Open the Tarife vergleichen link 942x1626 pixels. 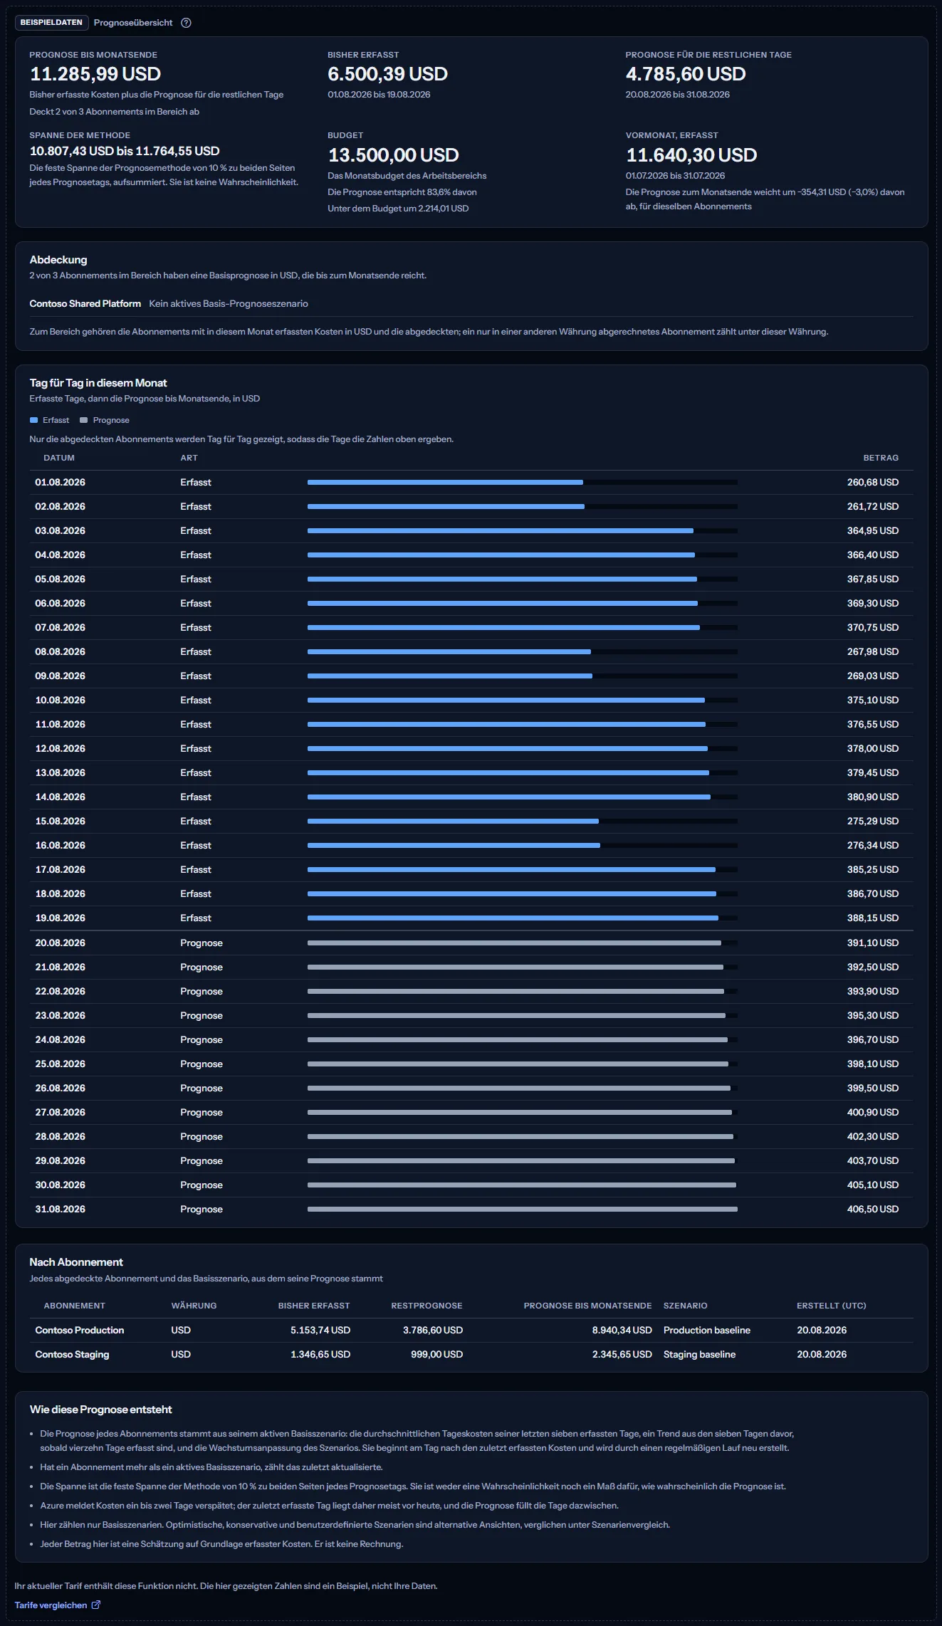click(51, 1605)
